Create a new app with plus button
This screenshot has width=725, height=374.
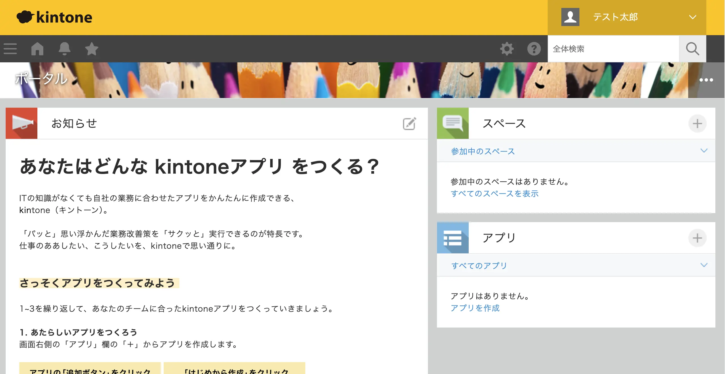pos(697,238)
